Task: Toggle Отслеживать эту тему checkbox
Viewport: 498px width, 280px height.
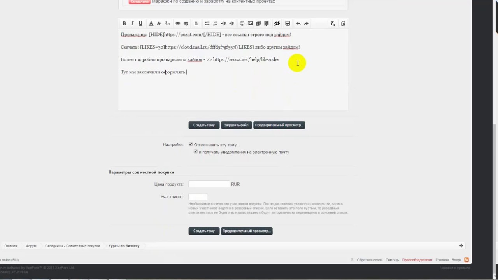Action: pos(191,144)
